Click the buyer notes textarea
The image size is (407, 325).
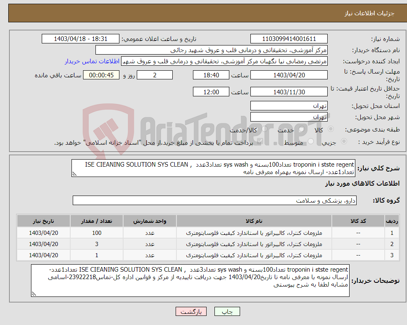coord(190,281)
